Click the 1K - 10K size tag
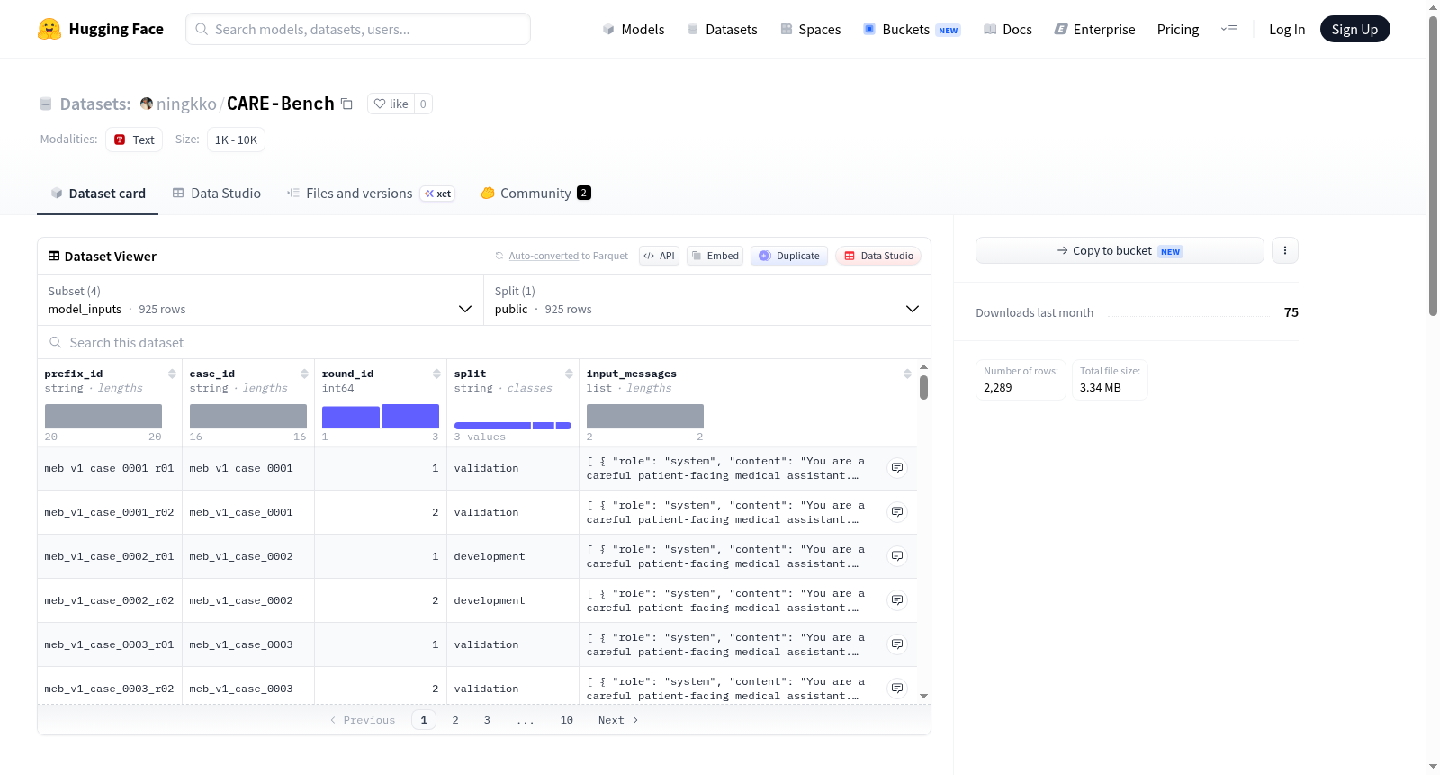Image resolution: width=1440 pixels, height=775 pixels. 236,140
